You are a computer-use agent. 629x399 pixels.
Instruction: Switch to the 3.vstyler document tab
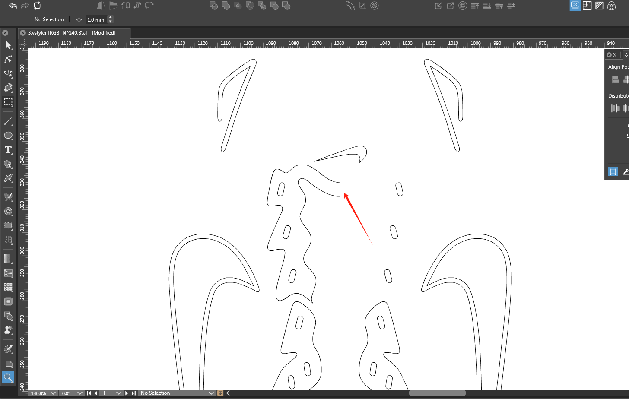click(x=72, y=33)
